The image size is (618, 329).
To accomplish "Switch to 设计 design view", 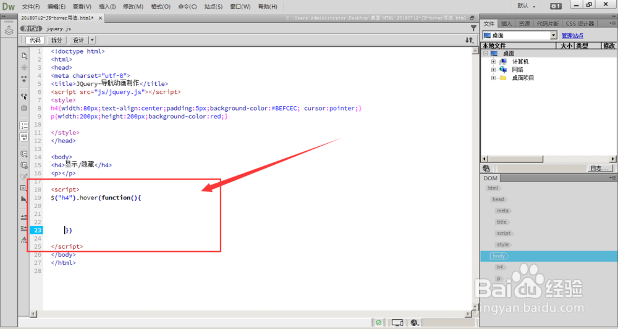I will point(78,40).
